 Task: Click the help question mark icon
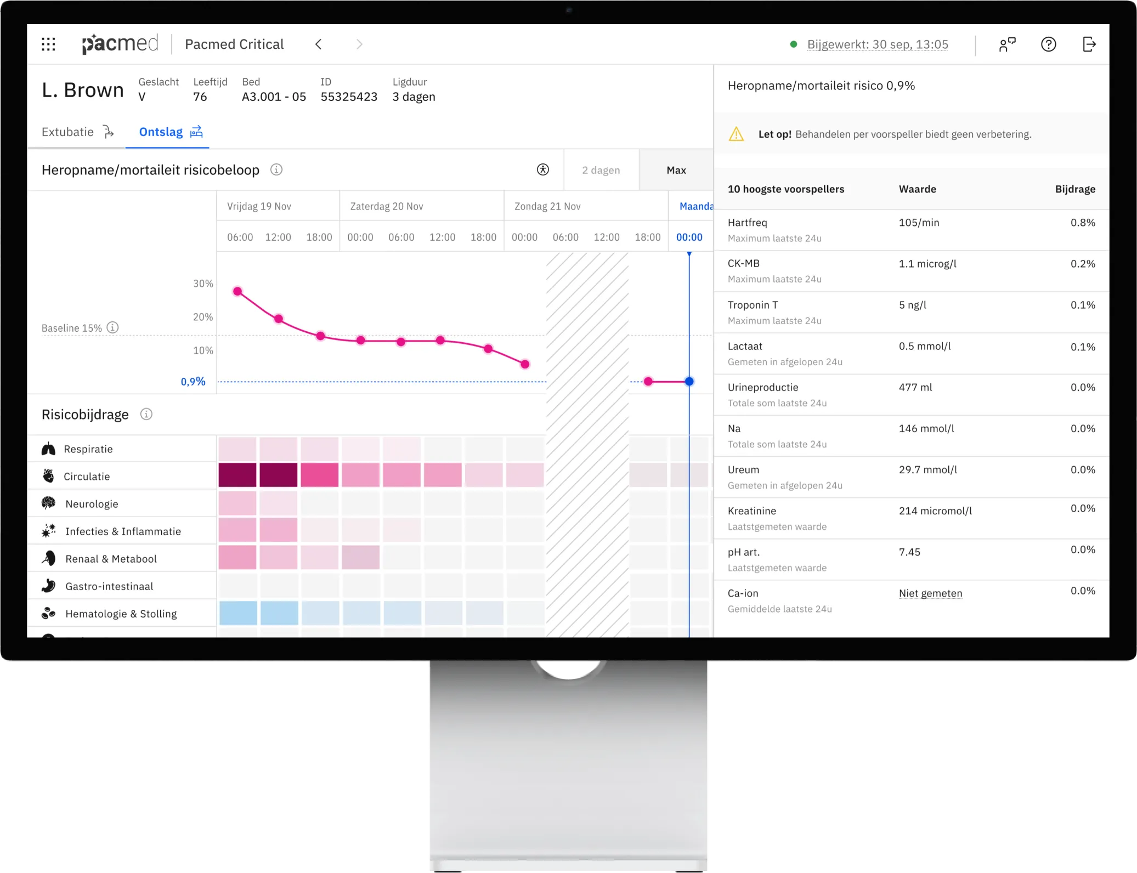(x=1048, y=44)
